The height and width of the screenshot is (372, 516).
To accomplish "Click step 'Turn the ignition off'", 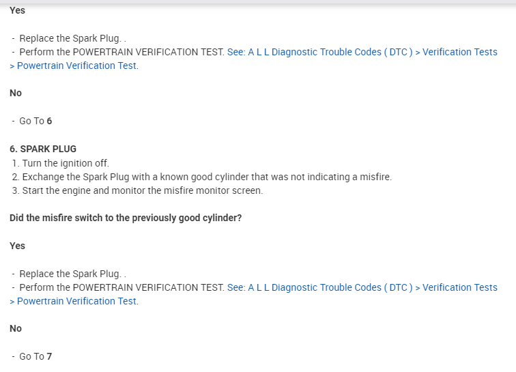I will pos(65,163).
